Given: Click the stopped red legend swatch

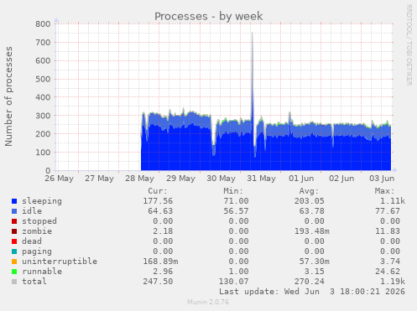Looking at the screenshot, I should (x=14, y=221).
